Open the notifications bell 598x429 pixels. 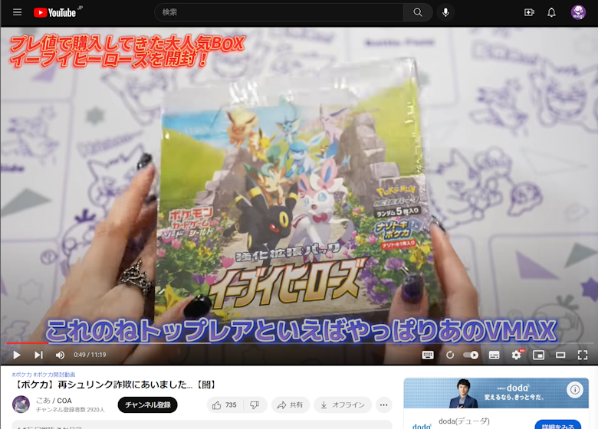[x=551, y=12]
